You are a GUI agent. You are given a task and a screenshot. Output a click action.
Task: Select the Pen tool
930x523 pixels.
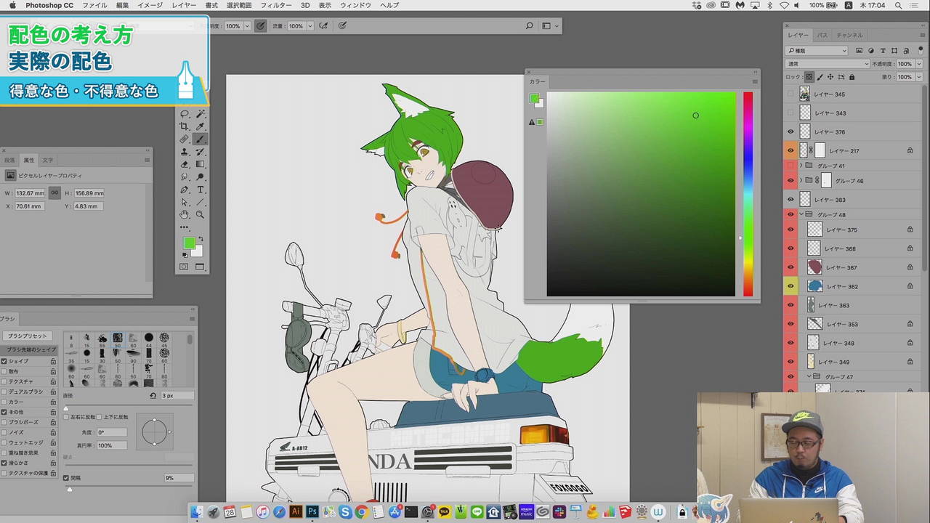tap(185, 190)
